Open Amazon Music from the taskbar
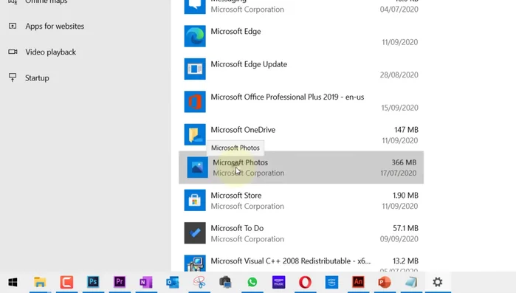The width and height of the screenshot is (516, 293). click(x=279, y=282)
